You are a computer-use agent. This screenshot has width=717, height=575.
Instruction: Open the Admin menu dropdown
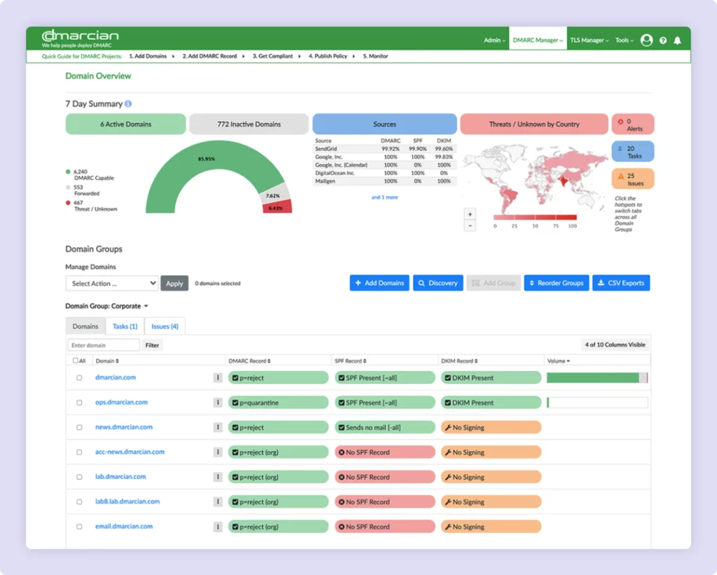(495, 40)
